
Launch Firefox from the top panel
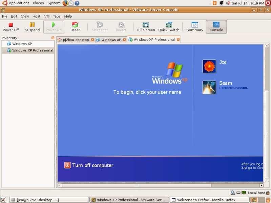(x=65, y=3)
